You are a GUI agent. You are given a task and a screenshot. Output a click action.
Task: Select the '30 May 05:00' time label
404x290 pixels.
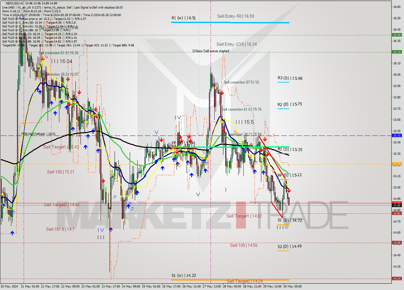[292, 287]
